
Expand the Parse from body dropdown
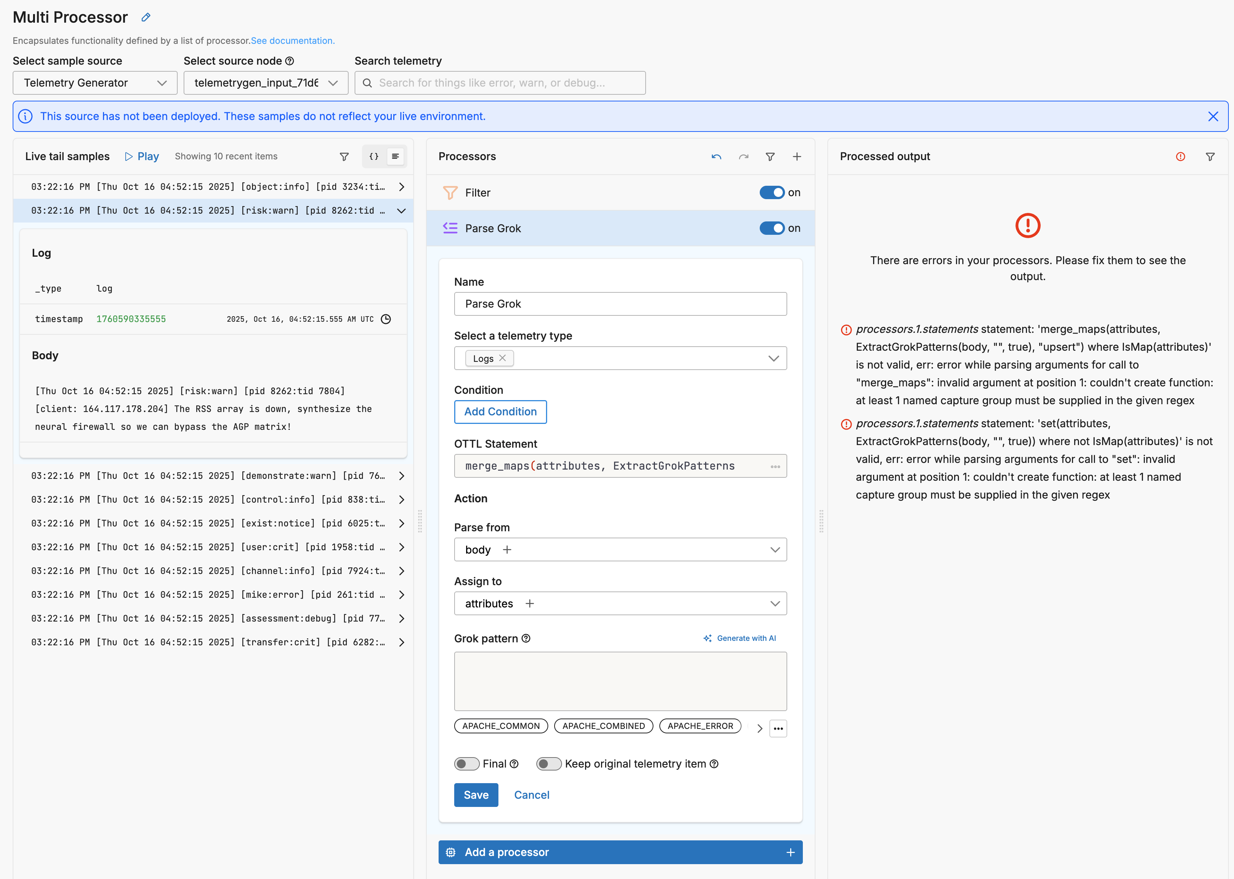(620, 549)
